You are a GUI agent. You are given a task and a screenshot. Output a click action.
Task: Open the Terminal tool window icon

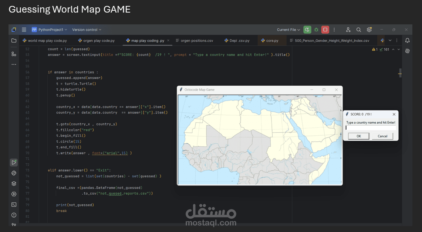(x=14, y=204)
